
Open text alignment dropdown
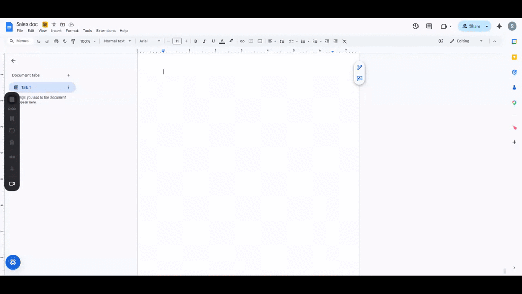272,41
